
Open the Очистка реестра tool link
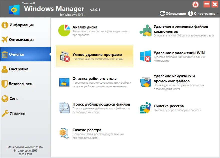click(169, 106)
